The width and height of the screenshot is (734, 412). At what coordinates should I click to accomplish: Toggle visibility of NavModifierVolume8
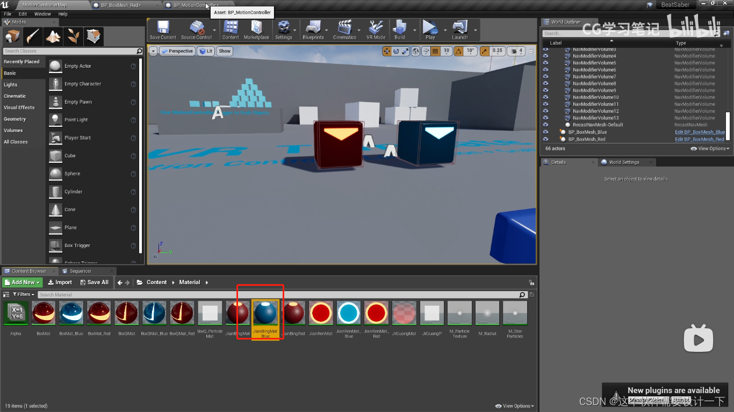click(x=545, y=83)
